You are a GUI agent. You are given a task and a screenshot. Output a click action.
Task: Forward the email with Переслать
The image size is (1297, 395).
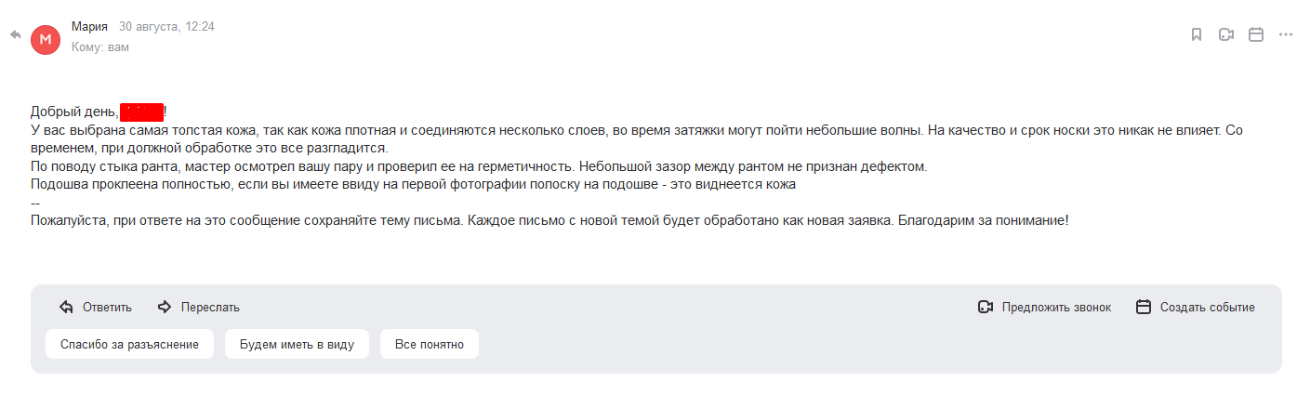(x=198, y=307)
